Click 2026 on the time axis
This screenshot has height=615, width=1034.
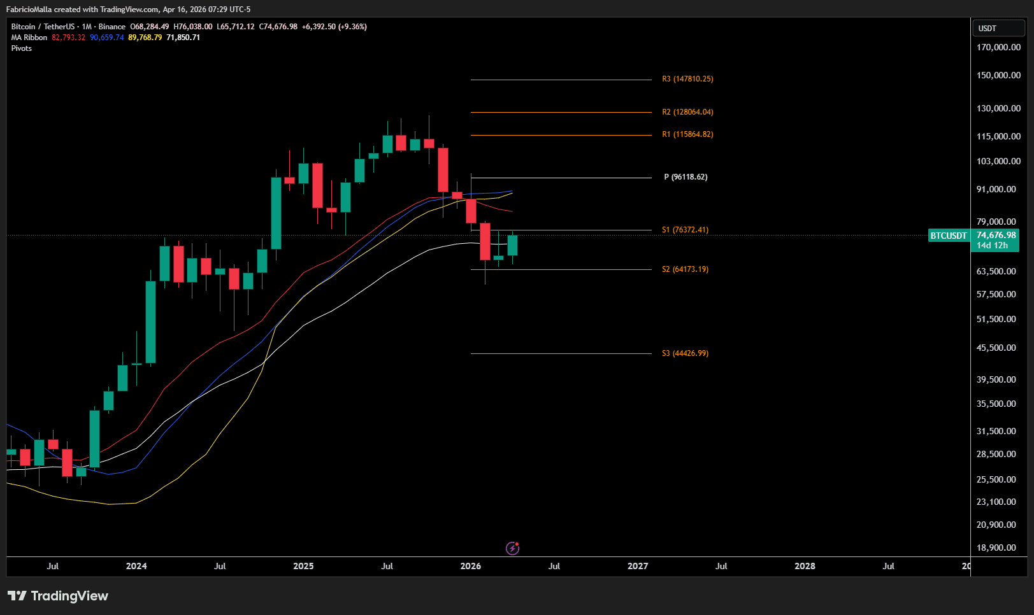tap(471, 566)
